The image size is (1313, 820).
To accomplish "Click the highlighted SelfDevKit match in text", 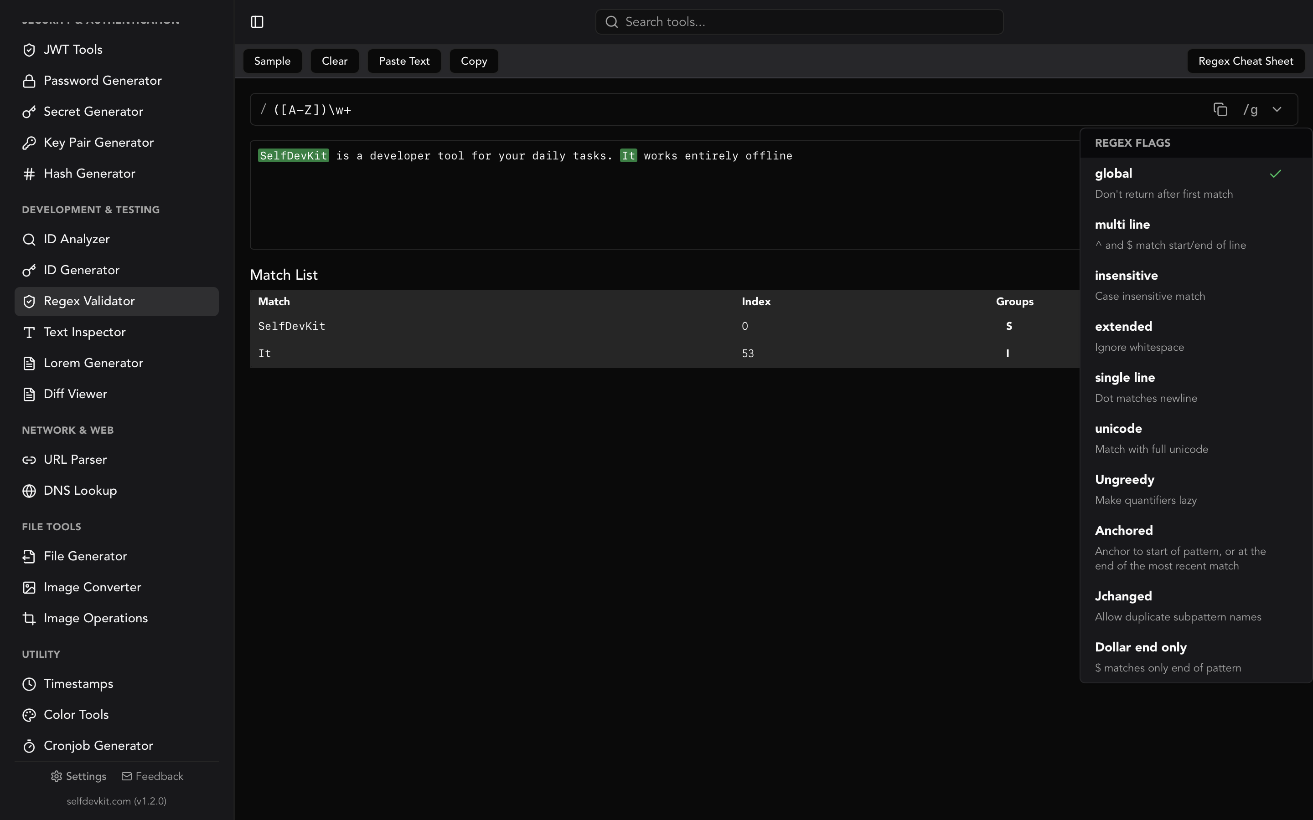I will point(294,156).
